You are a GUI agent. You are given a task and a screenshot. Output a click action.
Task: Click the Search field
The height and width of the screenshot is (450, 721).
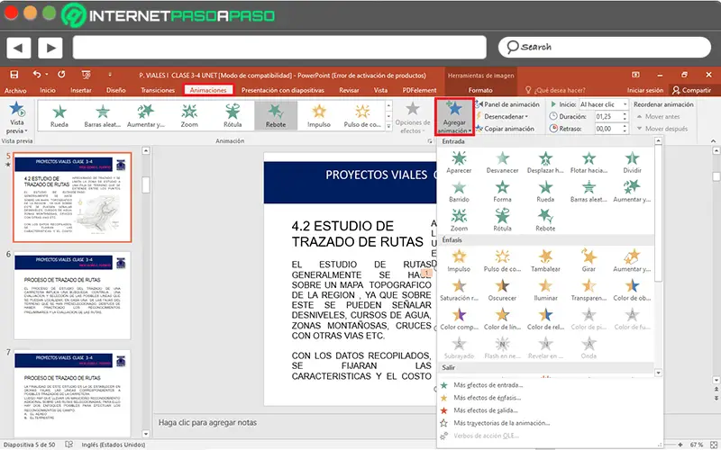[x=604, y=47]
